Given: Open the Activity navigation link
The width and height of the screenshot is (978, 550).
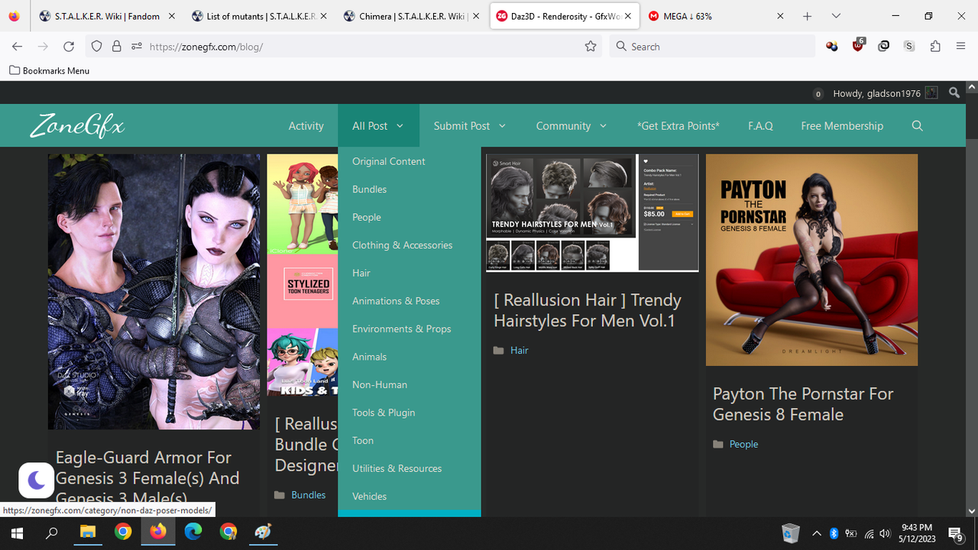Looking at the screenshot, I should [x=306, y=126].
